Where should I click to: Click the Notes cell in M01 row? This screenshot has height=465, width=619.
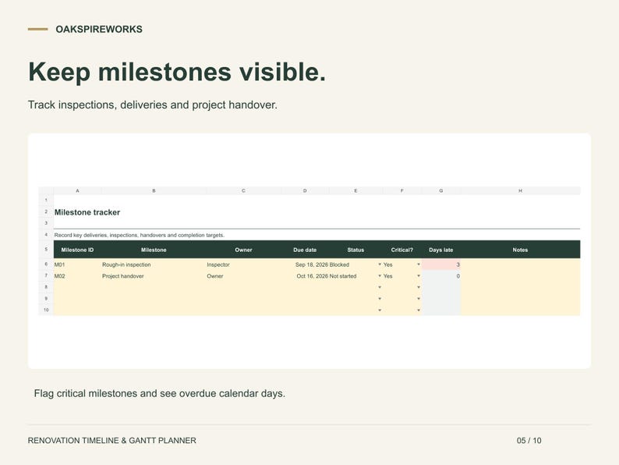(x=520, y=264)
